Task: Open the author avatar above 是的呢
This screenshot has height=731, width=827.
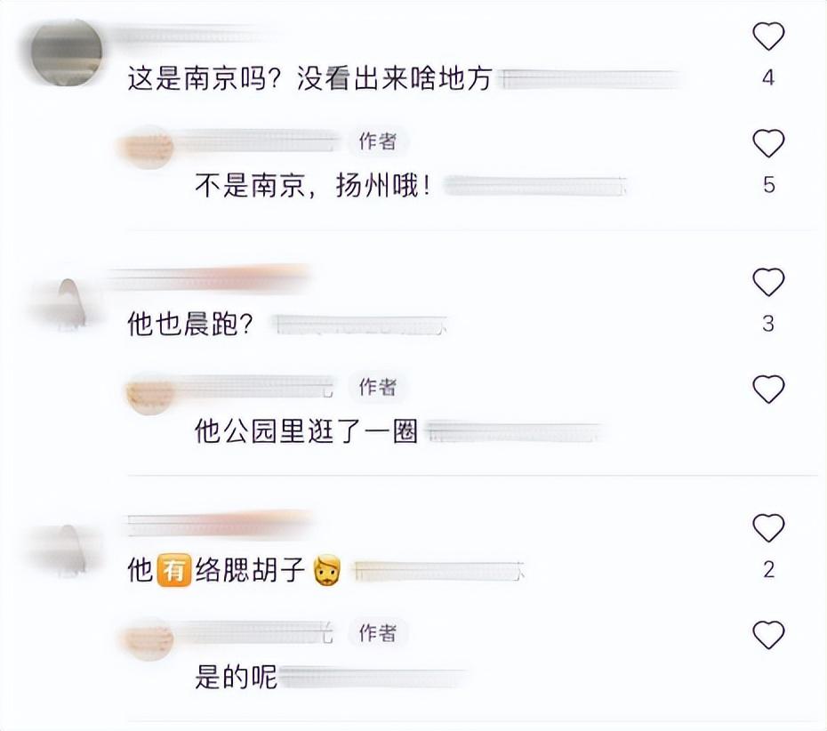Action: 149,639
